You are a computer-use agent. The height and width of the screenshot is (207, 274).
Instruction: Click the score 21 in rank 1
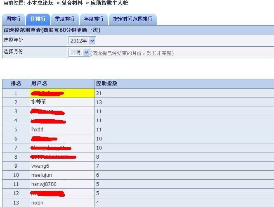coord(99,93)
